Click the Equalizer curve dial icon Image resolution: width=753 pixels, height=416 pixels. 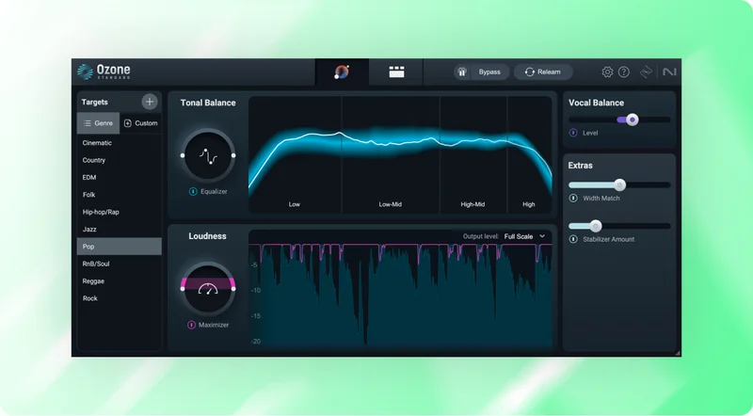coord(208,155)
